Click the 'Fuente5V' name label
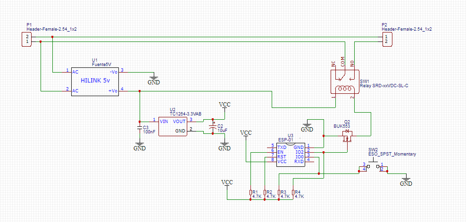Image resolution: width=466 pixels, height=222 pixels. tap(100, 65)
